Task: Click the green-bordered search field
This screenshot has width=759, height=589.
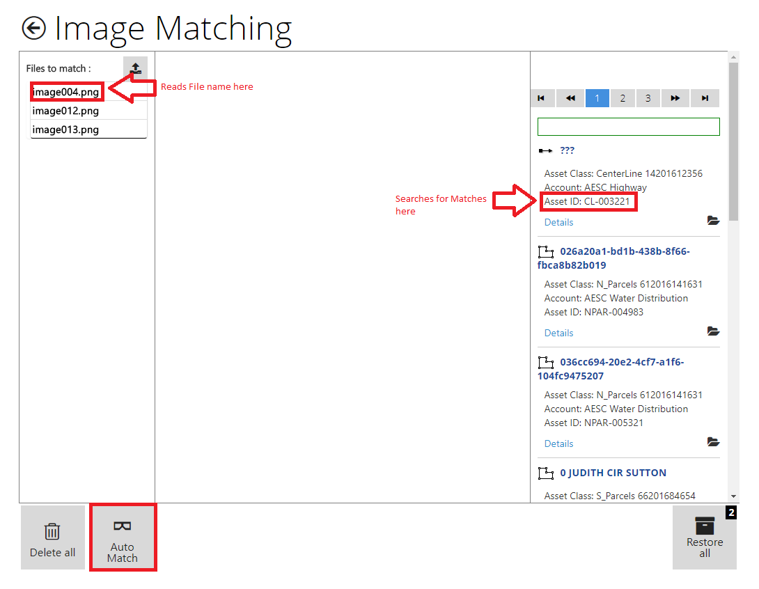Action: 628,127
